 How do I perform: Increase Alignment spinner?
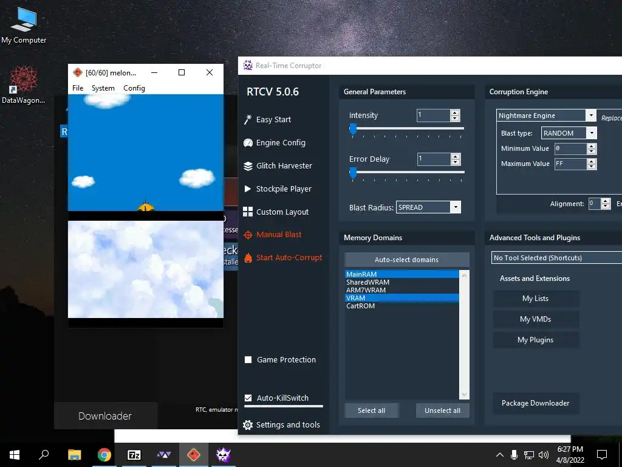click(x=606, y=201)
